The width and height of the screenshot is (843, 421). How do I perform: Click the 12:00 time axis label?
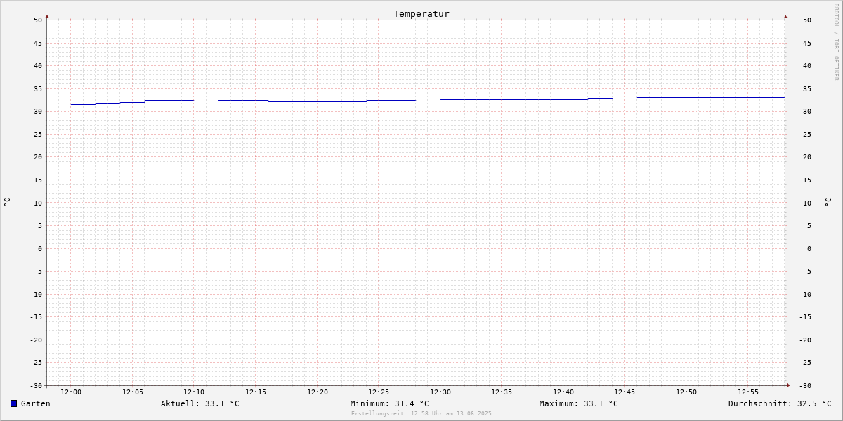click(71, 392)
